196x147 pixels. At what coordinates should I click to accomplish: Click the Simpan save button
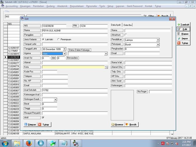[30, 124]
